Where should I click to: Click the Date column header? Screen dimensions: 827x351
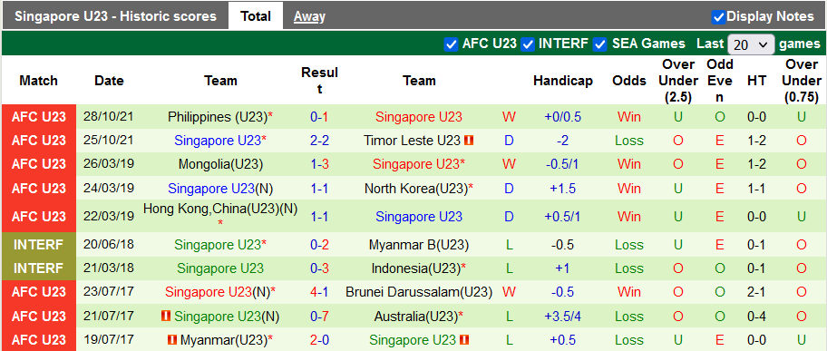[109, 81]
